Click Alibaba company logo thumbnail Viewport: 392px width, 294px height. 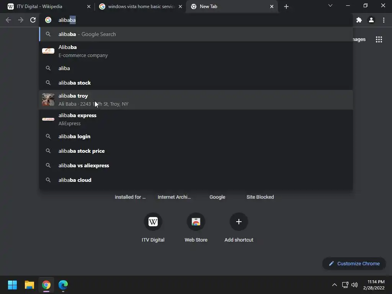pos(48,51)
